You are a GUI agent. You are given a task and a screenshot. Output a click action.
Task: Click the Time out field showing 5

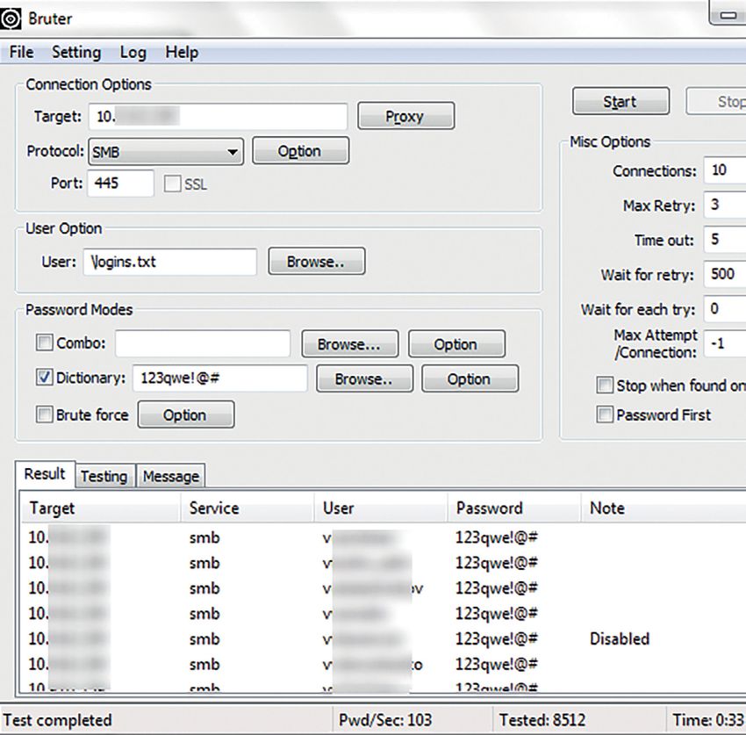(x=725, y=240)
